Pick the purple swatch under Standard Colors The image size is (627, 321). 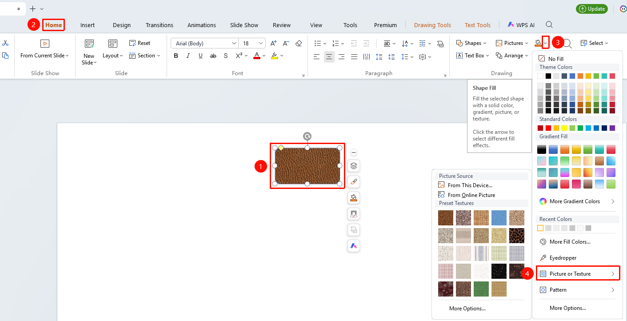(612, 128)
